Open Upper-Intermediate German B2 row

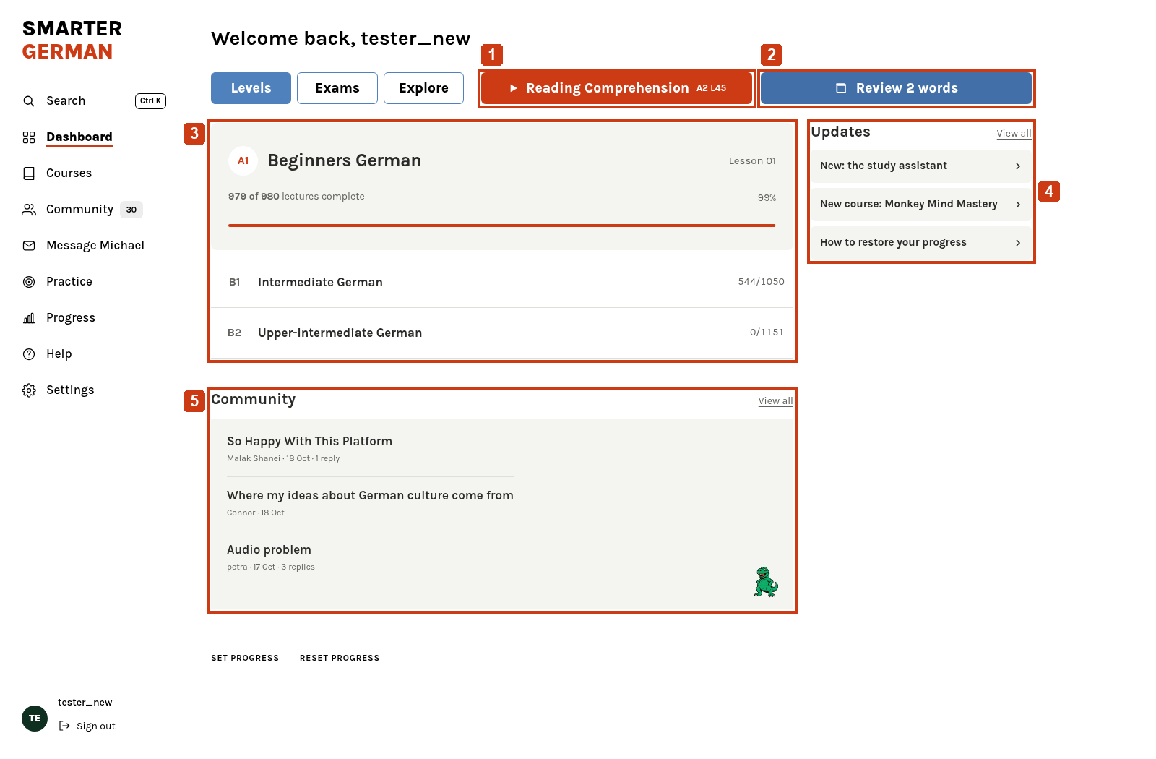coord(502,333)
